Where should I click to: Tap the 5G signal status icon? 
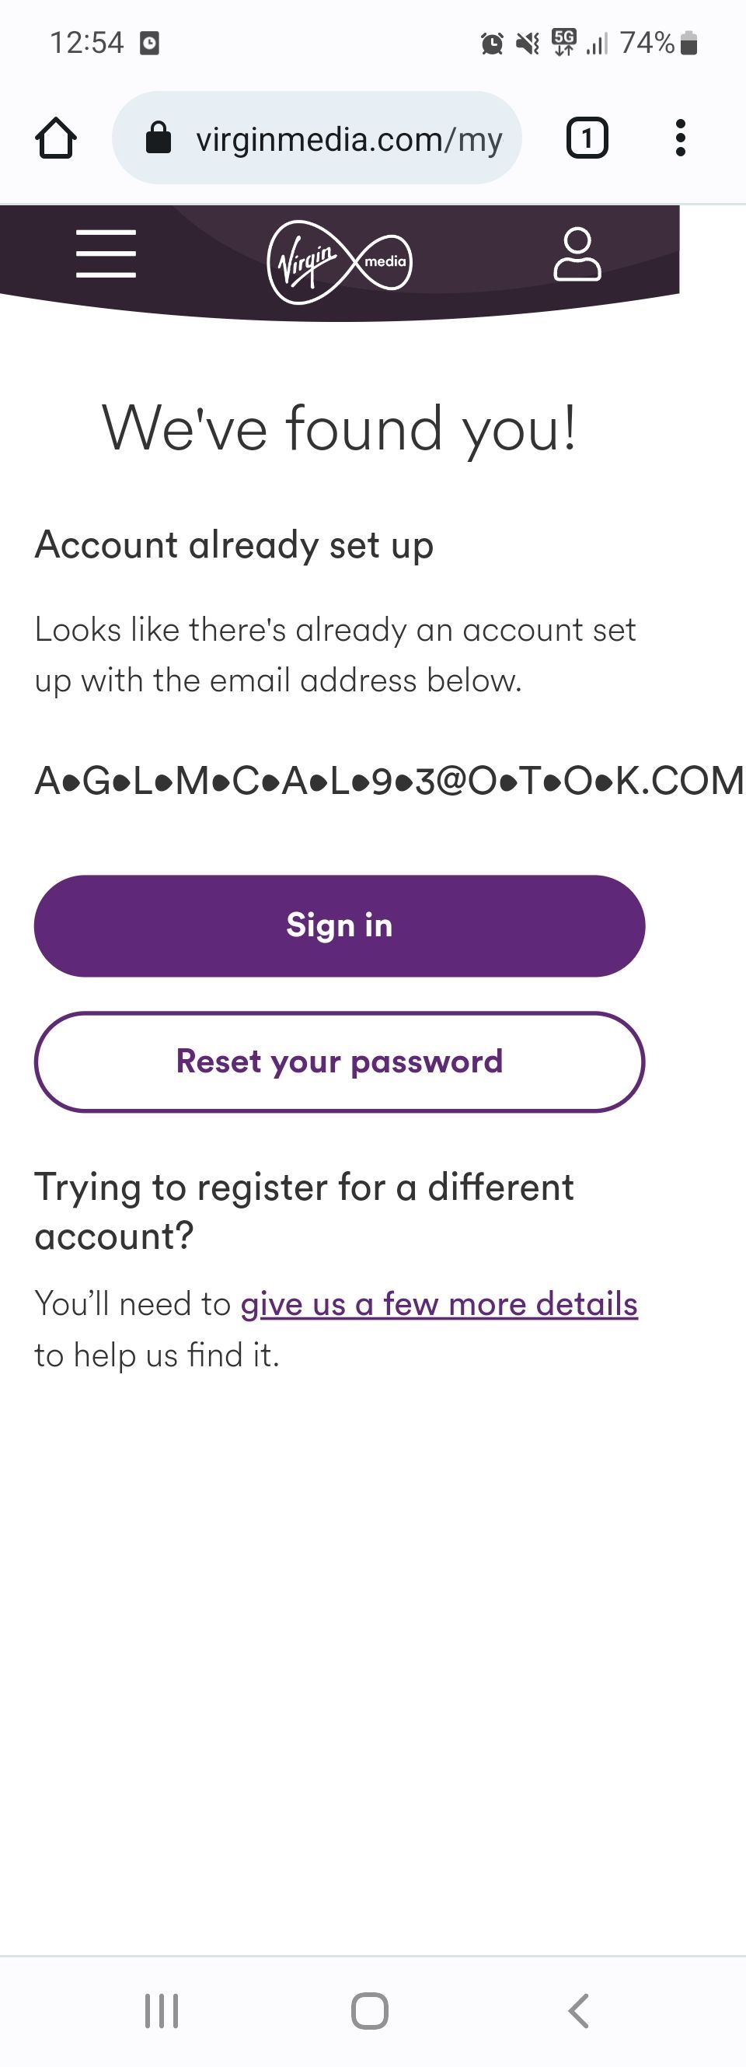pyautogui.click(x=565, y=43)
